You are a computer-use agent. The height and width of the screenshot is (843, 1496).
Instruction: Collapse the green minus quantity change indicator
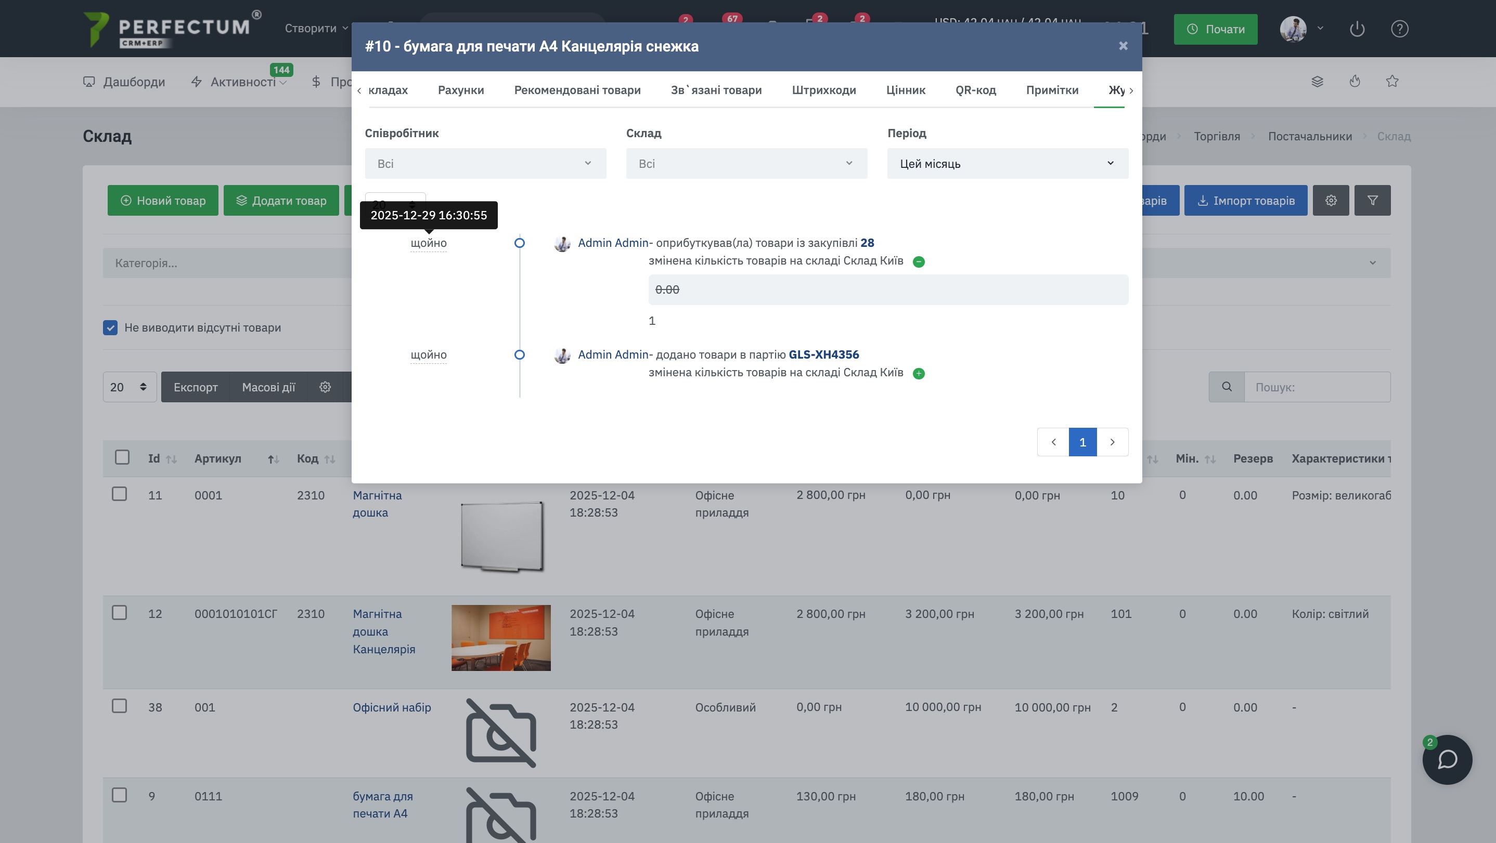pyautogui.click(x=919, y=261)
